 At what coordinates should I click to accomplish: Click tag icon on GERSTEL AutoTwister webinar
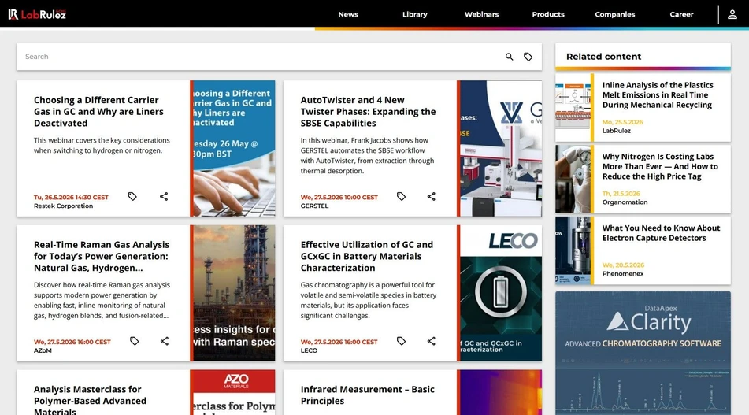(x=401, y=196)
